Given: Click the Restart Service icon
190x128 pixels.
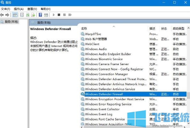Looking at the screenshot, I should (x=70, y=15).
